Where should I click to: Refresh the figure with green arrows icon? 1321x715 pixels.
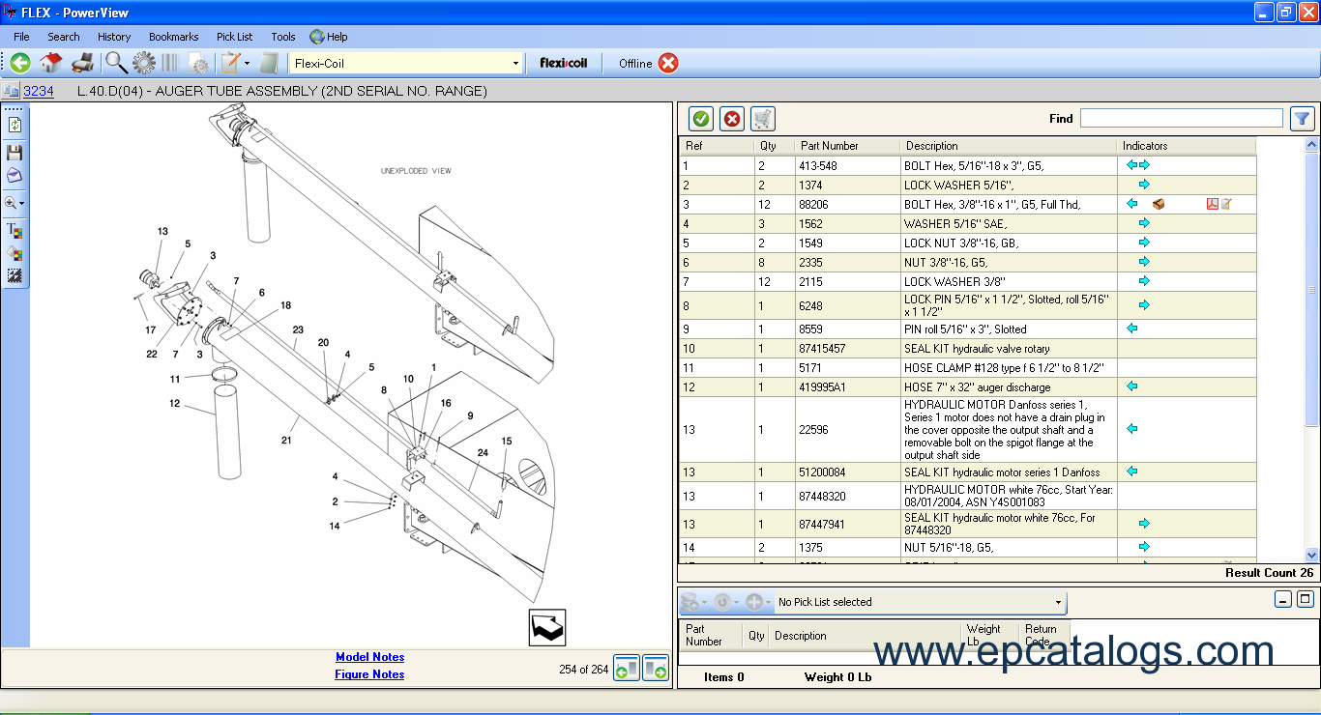coord(14,124)
